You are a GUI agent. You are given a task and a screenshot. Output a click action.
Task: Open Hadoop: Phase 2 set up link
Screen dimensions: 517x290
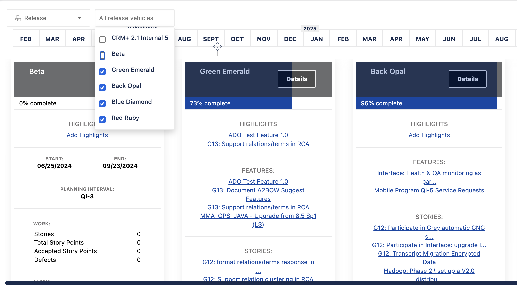(429, 275)
